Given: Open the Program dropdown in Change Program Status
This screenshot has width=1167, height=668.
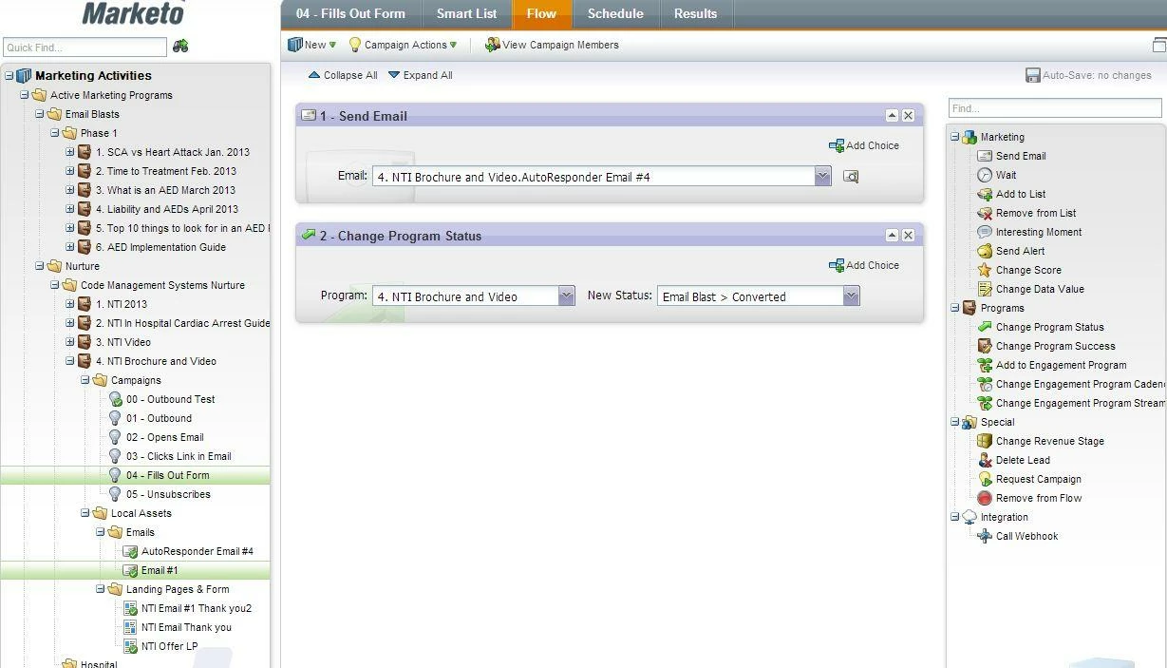Looking at the screenshot, I should coord(566,296).
